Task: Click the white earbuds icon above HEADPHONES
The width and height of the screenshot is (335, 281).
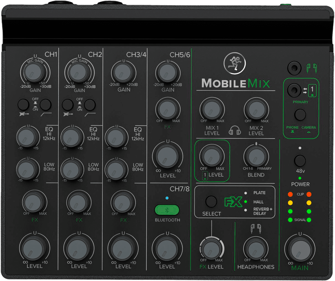Action: (x=256, y=228)
